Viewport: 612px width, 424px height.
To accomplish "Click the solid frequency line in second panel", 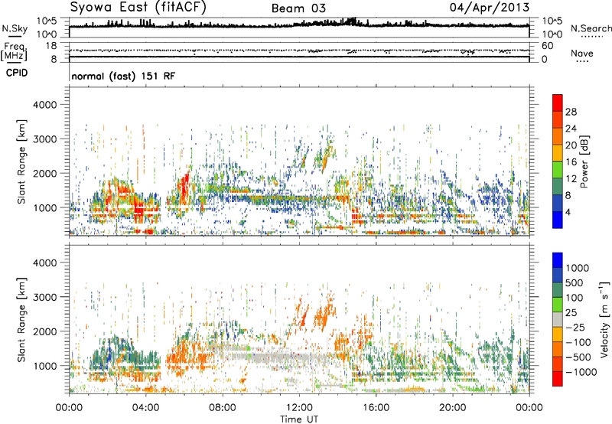I will 299,57.
